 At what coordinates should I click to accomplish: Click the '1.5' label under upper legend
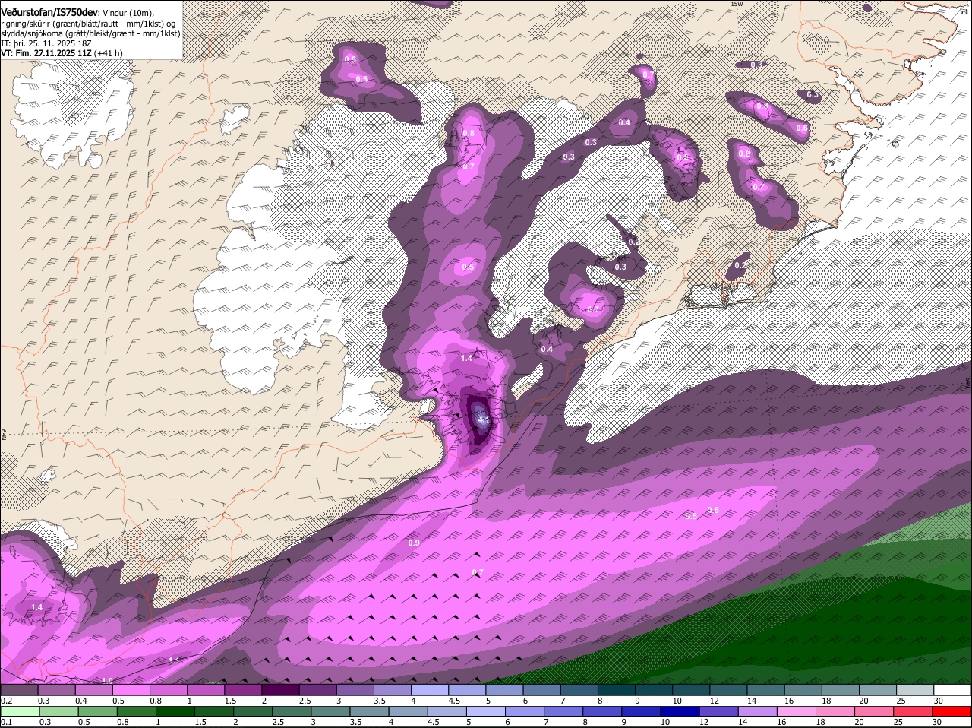(231, 701)
